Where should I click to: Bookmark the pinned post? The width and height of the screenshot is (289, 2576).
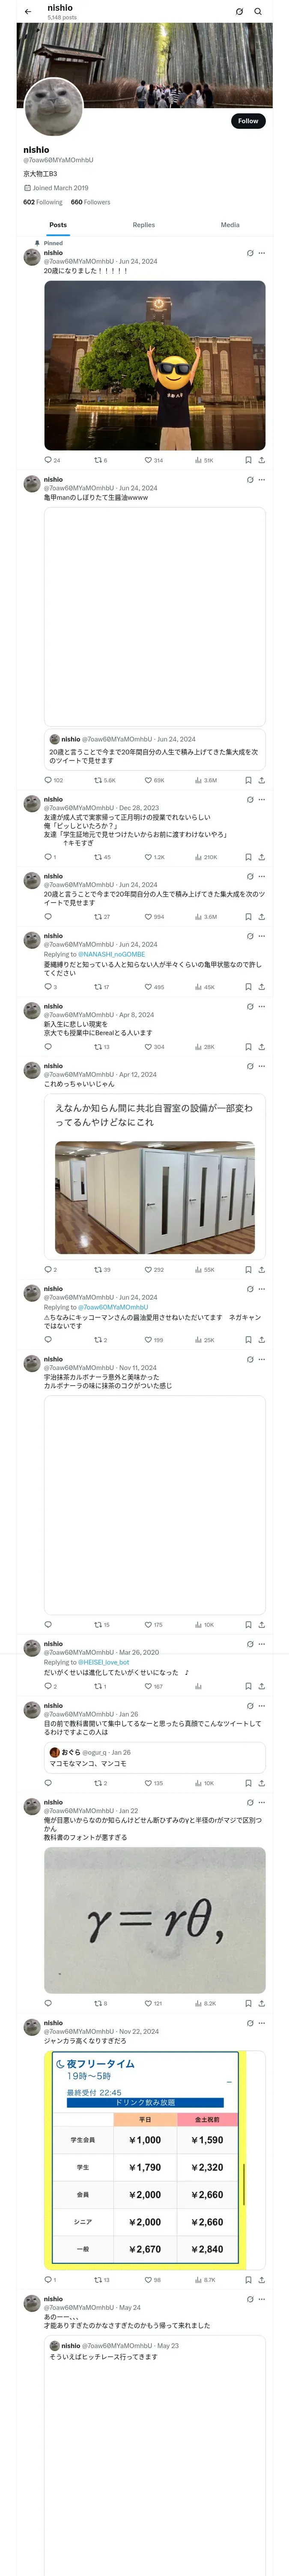pos(248,460)
